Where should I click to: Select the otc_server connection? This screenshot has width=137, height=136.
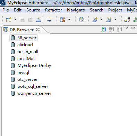point(27,79)
